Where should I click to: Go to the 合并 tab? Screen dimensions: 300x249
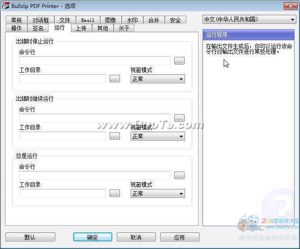pos(154,20)
